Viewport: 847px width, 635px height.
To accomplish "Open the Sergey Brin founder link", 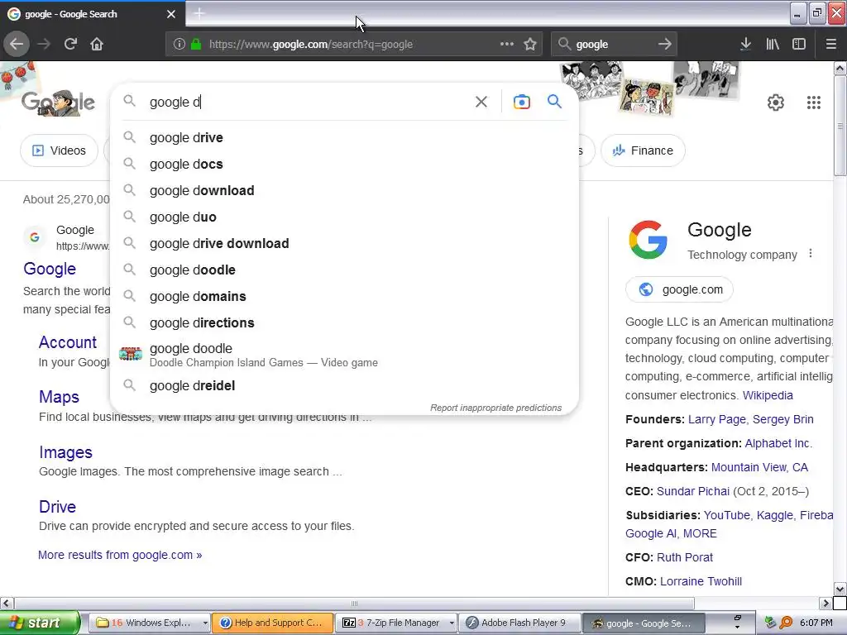I will click(782, 419).
